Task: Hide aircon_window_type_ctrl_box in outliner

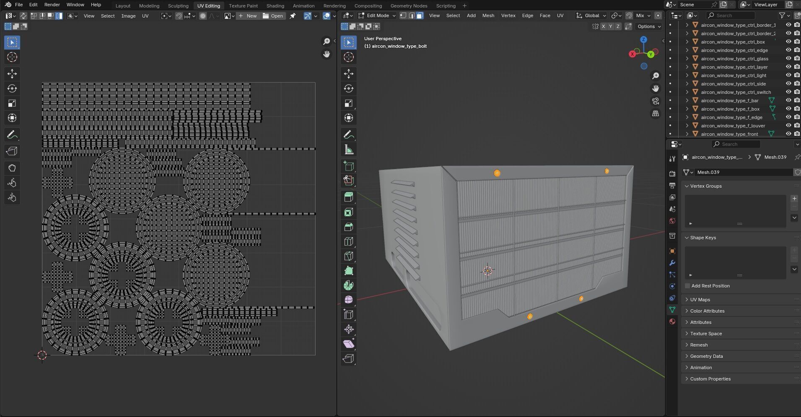Action: (x=788, y=41)
